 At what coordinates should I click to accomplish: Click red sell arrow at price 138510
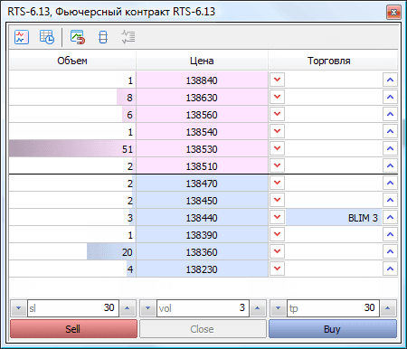277,165
